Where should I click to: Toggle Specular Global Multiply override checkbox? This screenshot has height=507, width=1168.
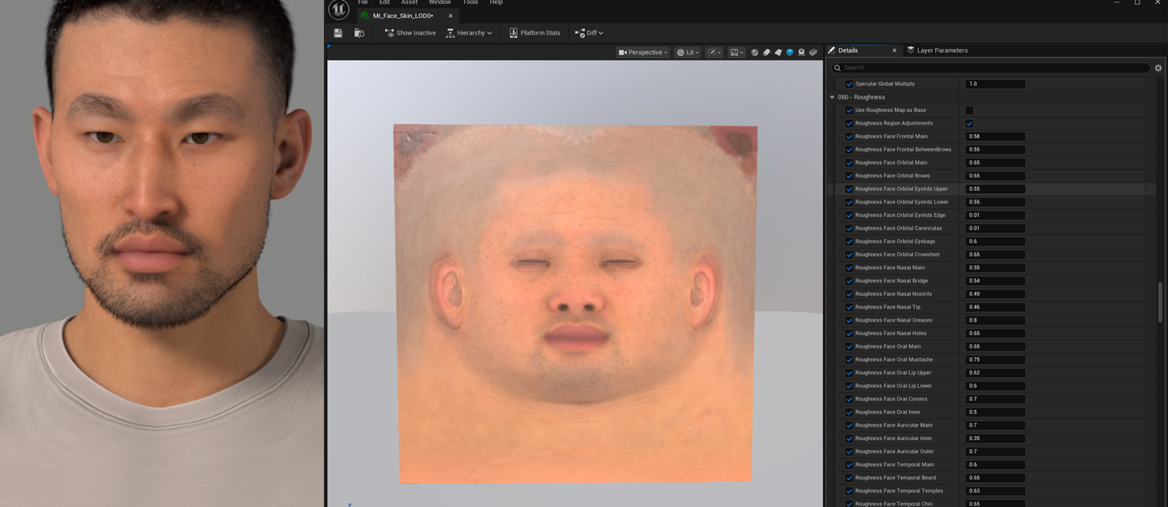849,84
